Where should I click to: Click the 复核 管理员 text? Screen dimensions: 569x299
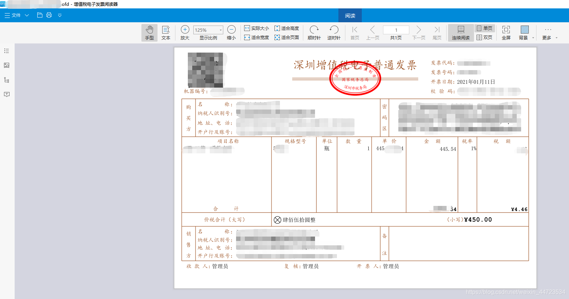(x=301, y=266)
